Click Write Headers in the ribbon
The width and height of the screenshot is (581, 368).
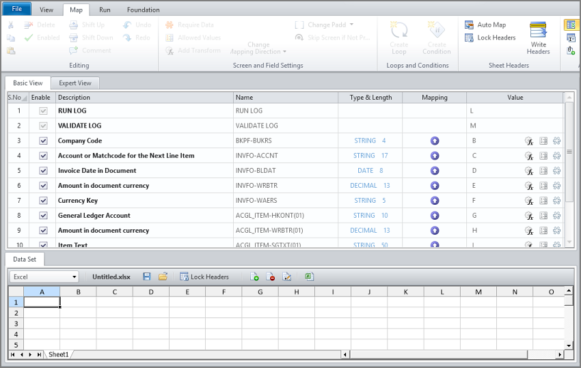point(538,38)
